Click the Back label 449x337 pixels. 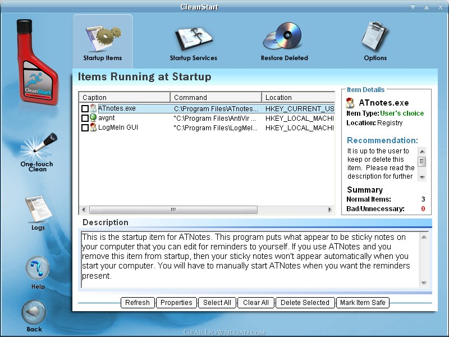(x=34, y=329)
